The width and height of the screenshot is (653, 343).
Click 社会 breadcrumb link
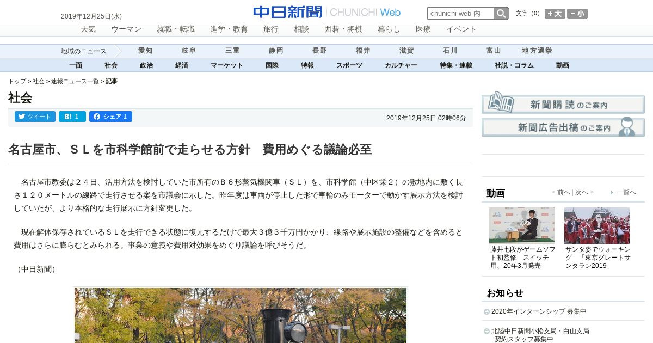point(39,81)
